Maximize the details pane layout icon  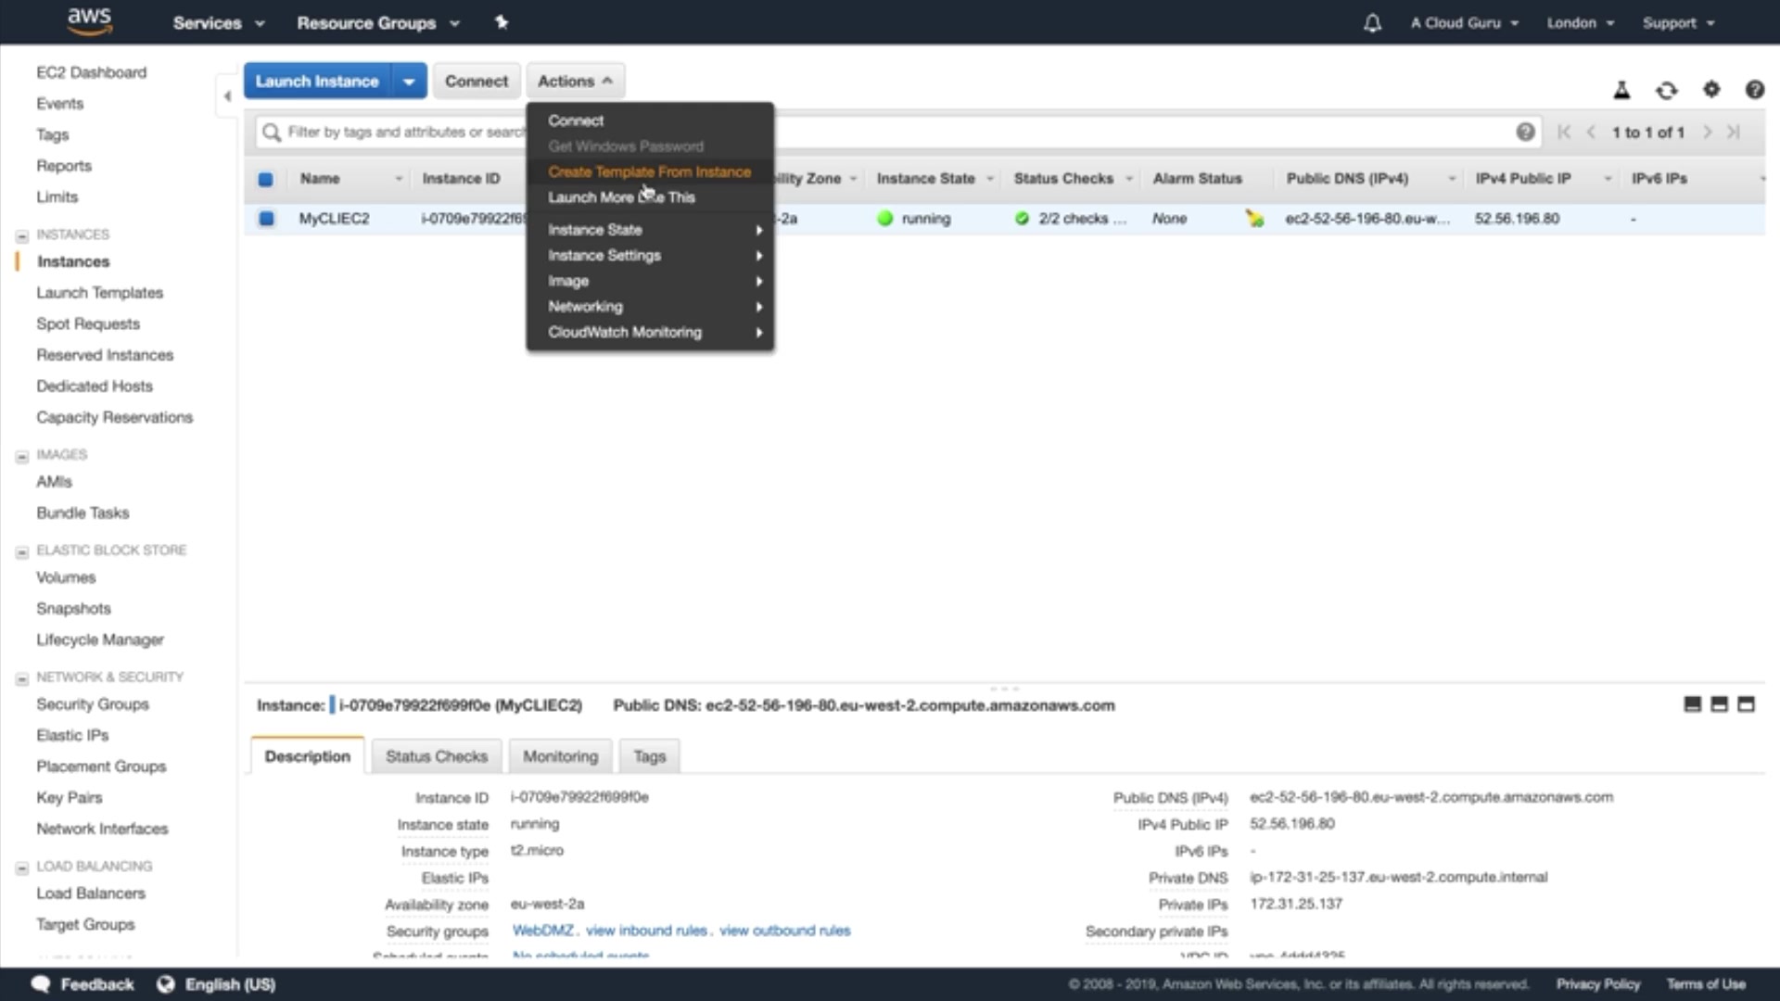1746,704
